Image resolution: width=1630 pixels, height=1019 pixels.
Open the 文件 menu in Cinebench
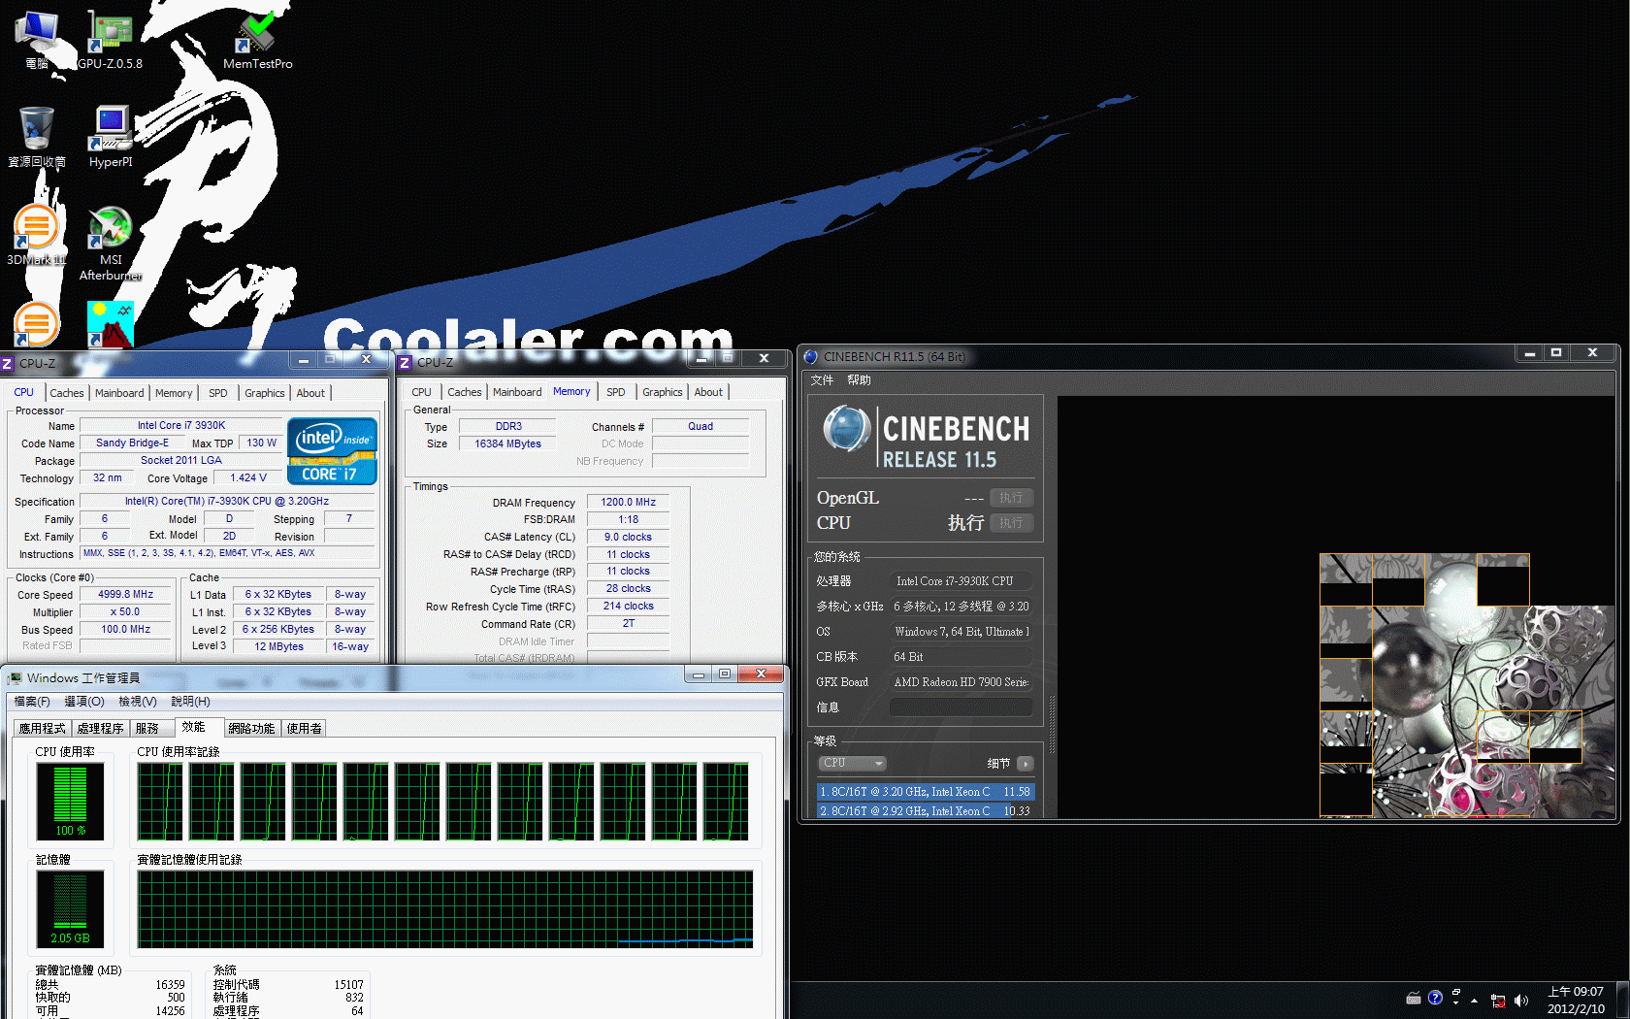click(822, 379)
